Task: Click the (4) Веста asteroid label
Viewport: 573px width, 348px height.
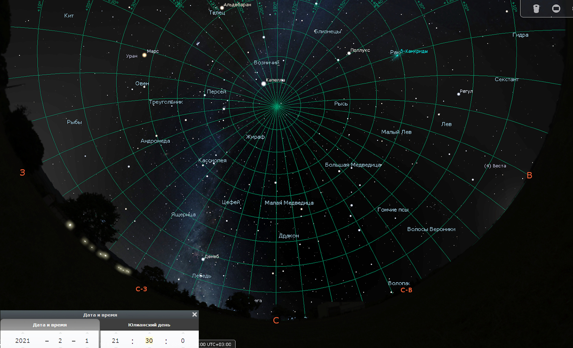Action: click(x=495, y=166)
